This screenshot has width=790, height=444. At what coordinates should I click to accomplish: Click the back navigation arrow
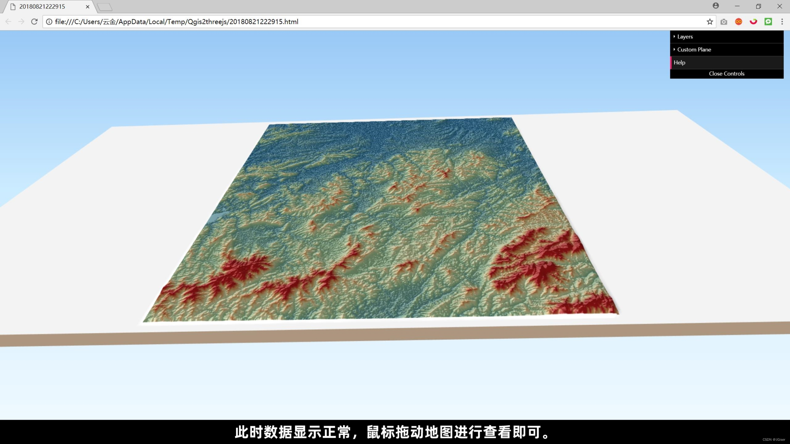point(8,21)
